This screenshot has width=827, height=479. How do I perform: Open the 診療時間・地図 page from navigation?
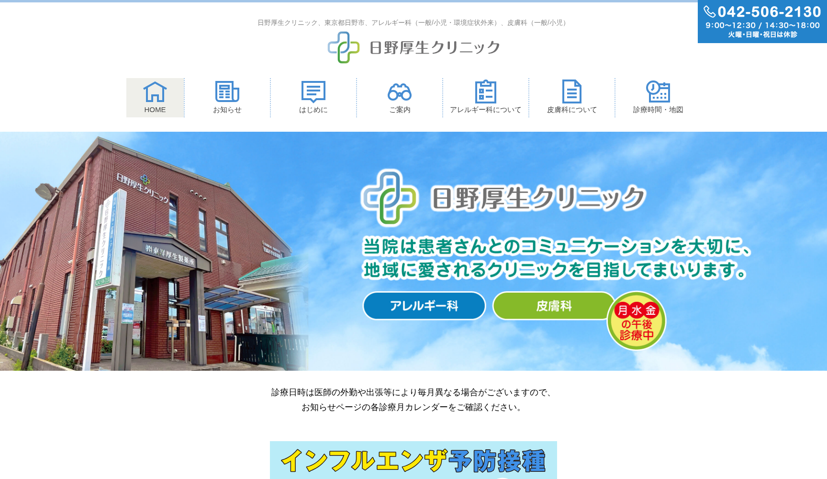pyautogui.click(x=658, y=97)
